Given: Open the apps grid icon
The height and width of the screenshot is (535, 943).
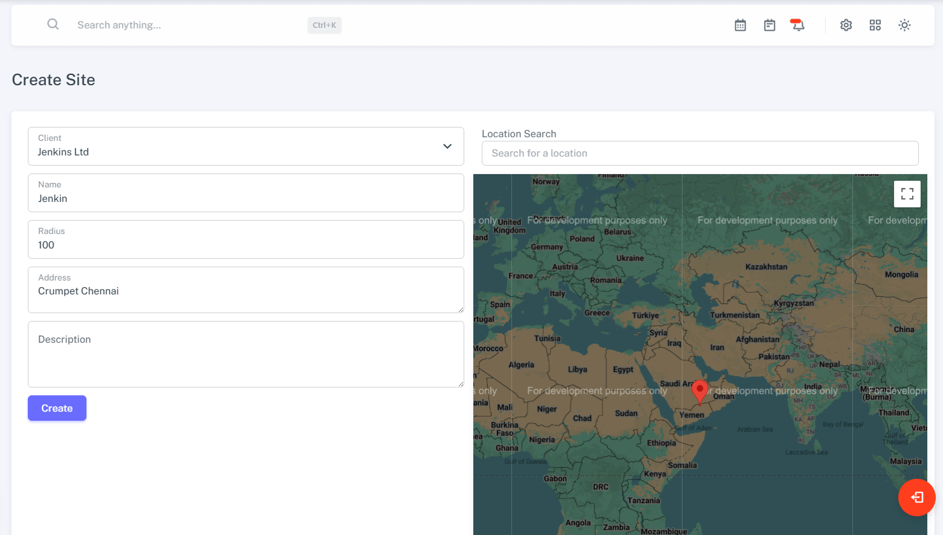Looking at the screenshot, I should click(x=875, y=25).
